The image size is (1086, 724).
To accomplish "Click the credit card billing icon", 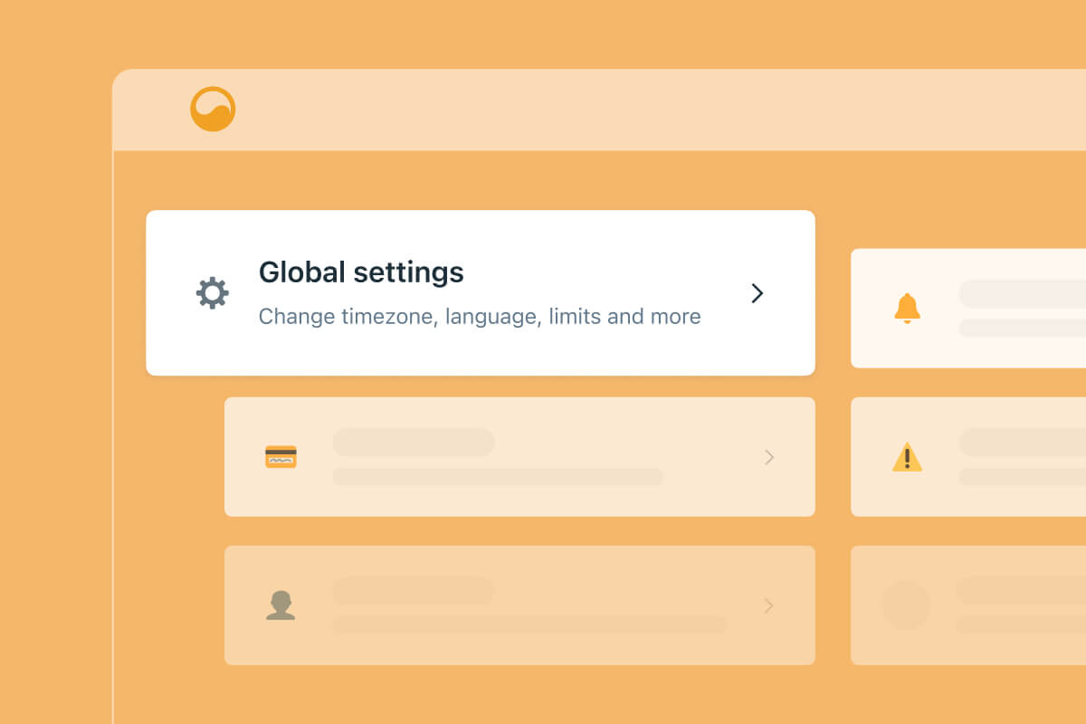I will pyautogui.click(x=281, y=457).
